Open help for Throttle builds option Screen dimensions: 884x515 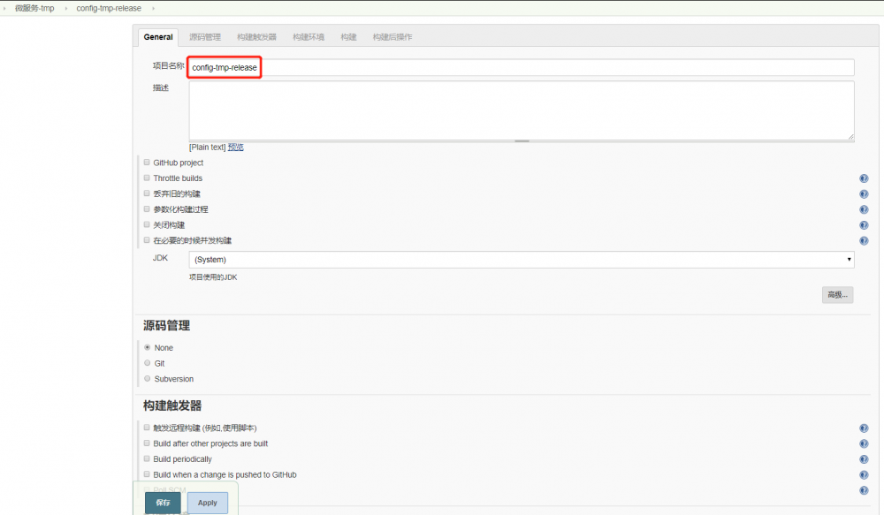pyautogui.click(x=864, y=178)
